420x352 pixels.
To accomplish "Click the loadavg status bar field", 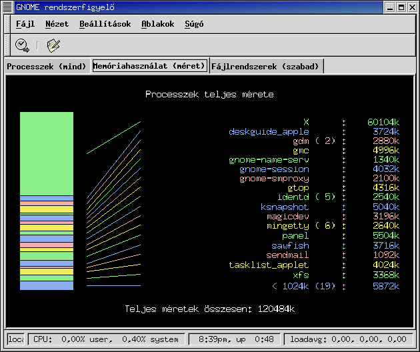I will (x=348, y=339).
